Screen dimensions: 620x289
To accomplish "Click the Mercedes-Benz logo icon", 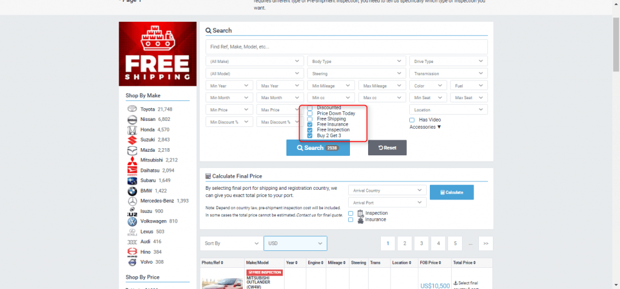I will point(131,201).
